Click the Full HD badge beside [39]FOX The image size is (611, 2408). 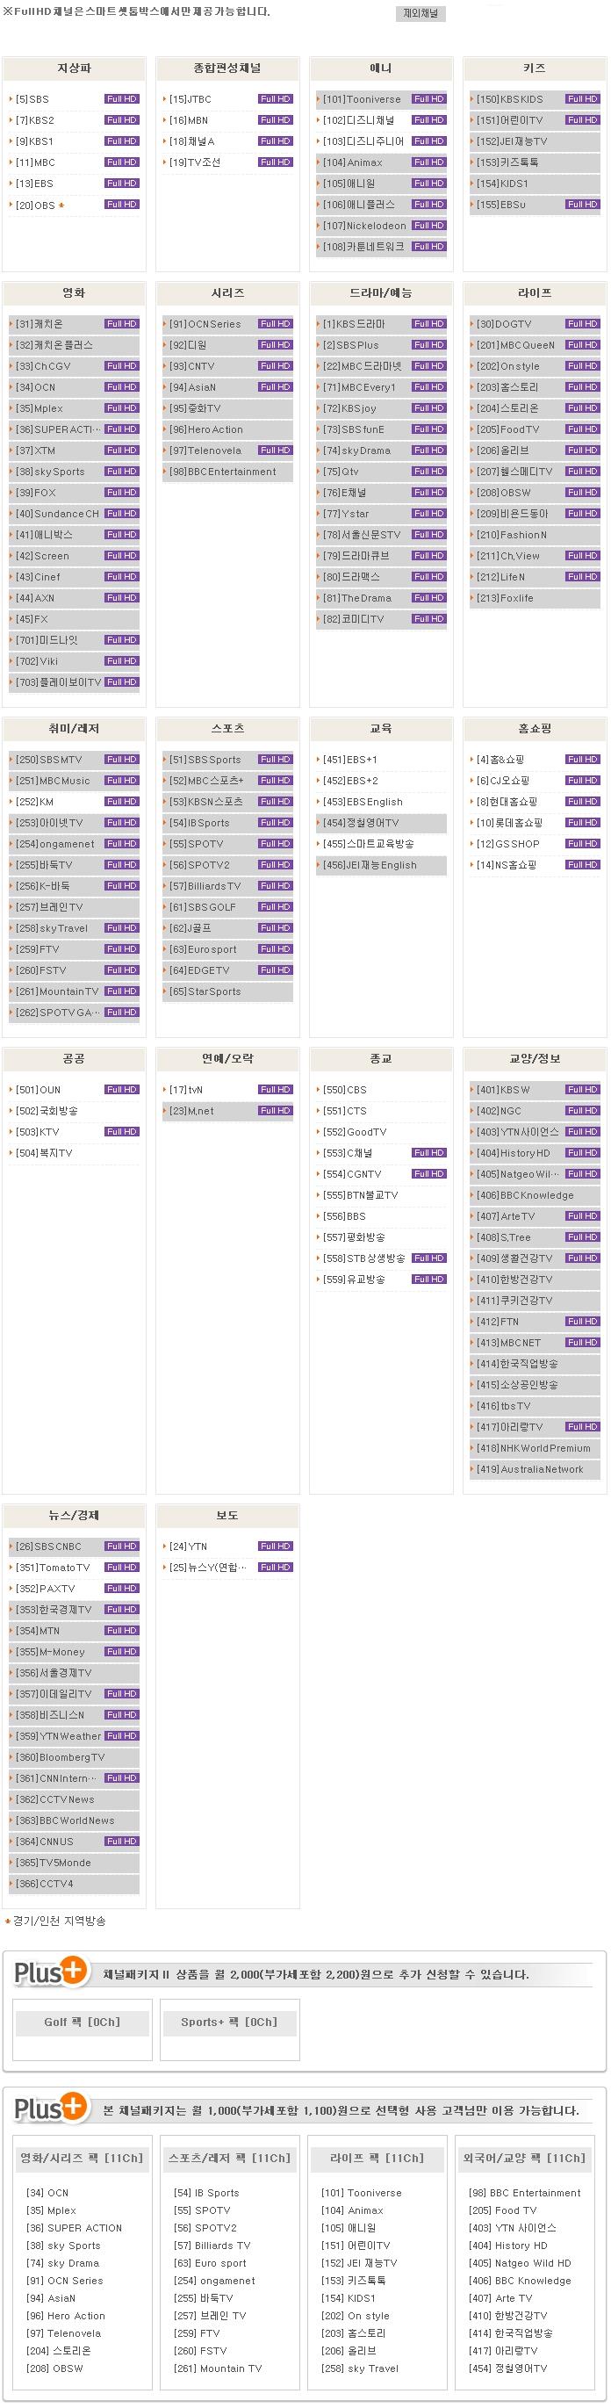(x=121, y=493)
